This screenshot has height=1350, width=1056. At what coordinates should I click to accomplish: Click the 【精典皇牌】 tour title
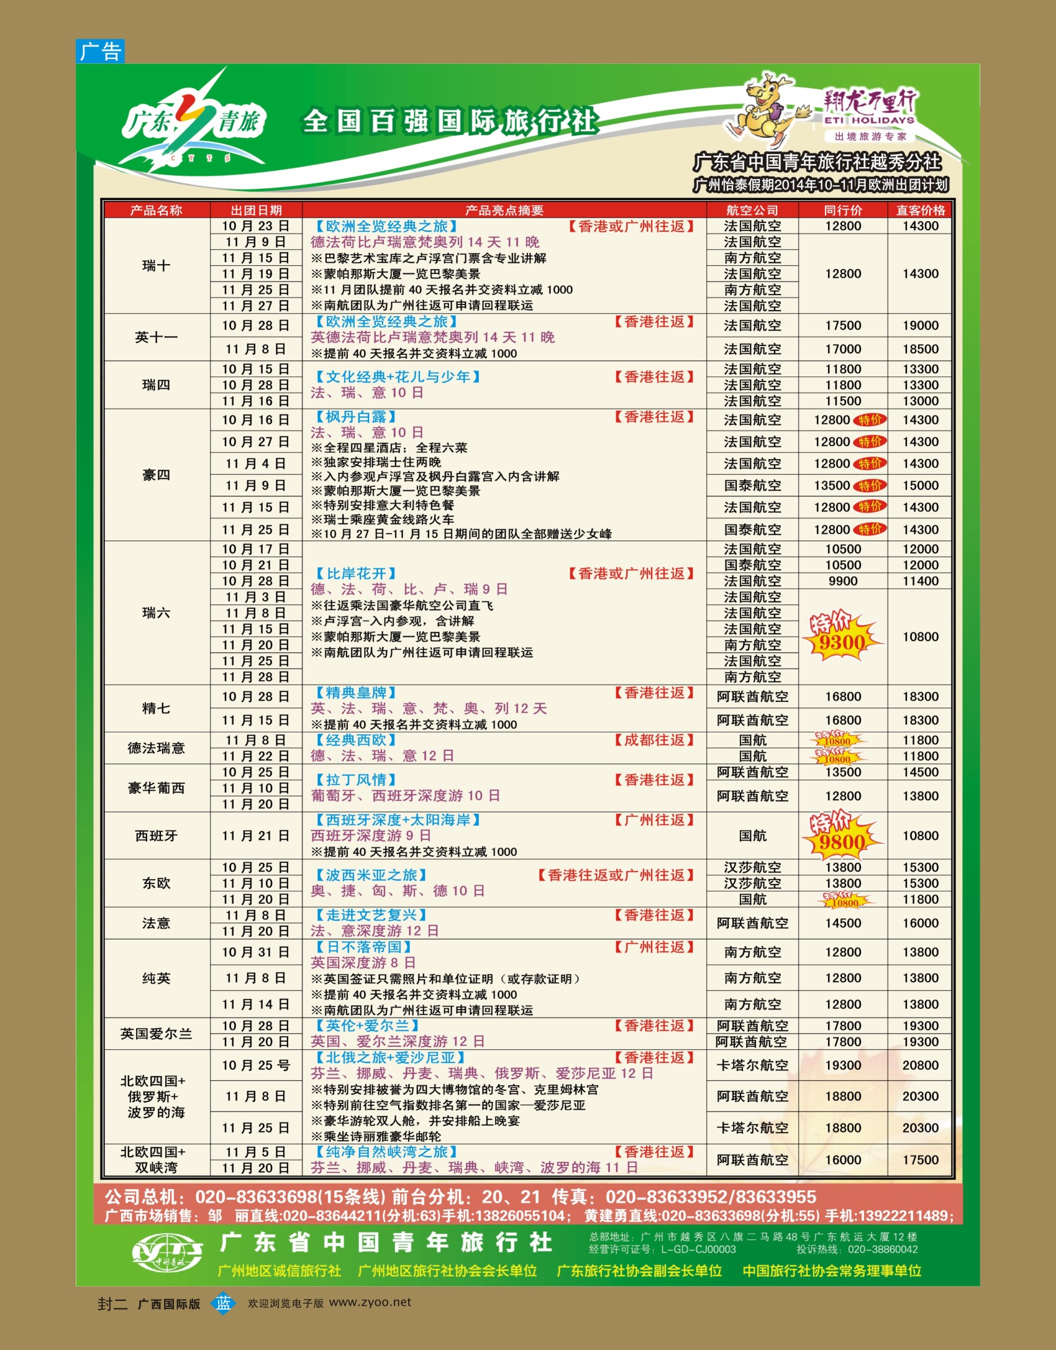pos(356,693)
